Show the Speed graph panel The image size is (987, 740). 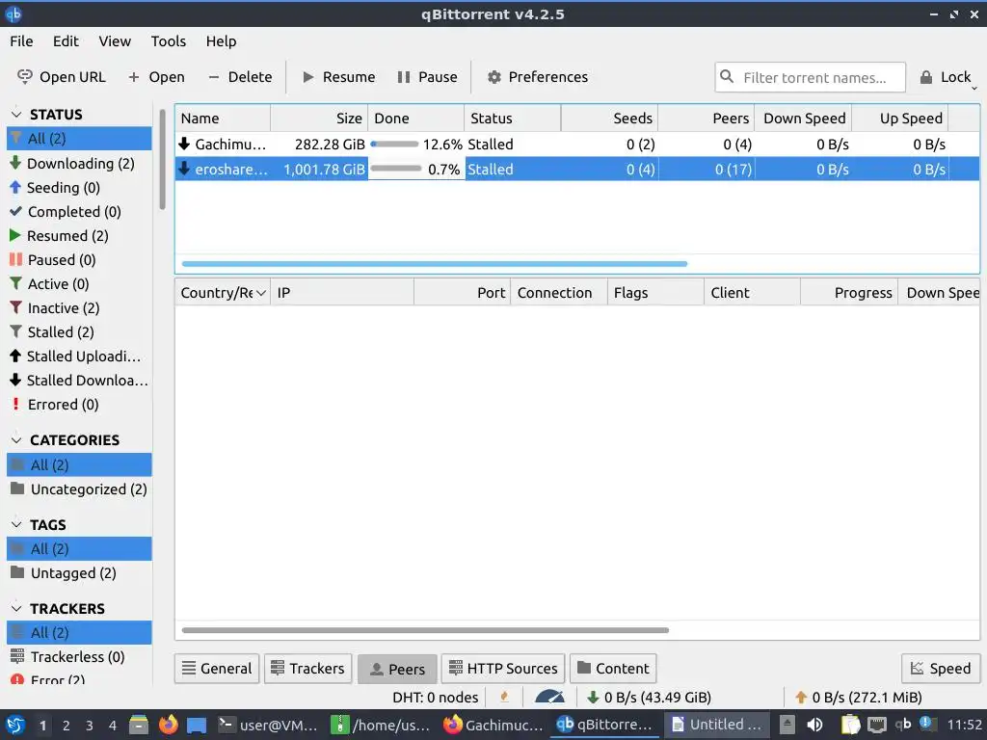coord(941,669)
